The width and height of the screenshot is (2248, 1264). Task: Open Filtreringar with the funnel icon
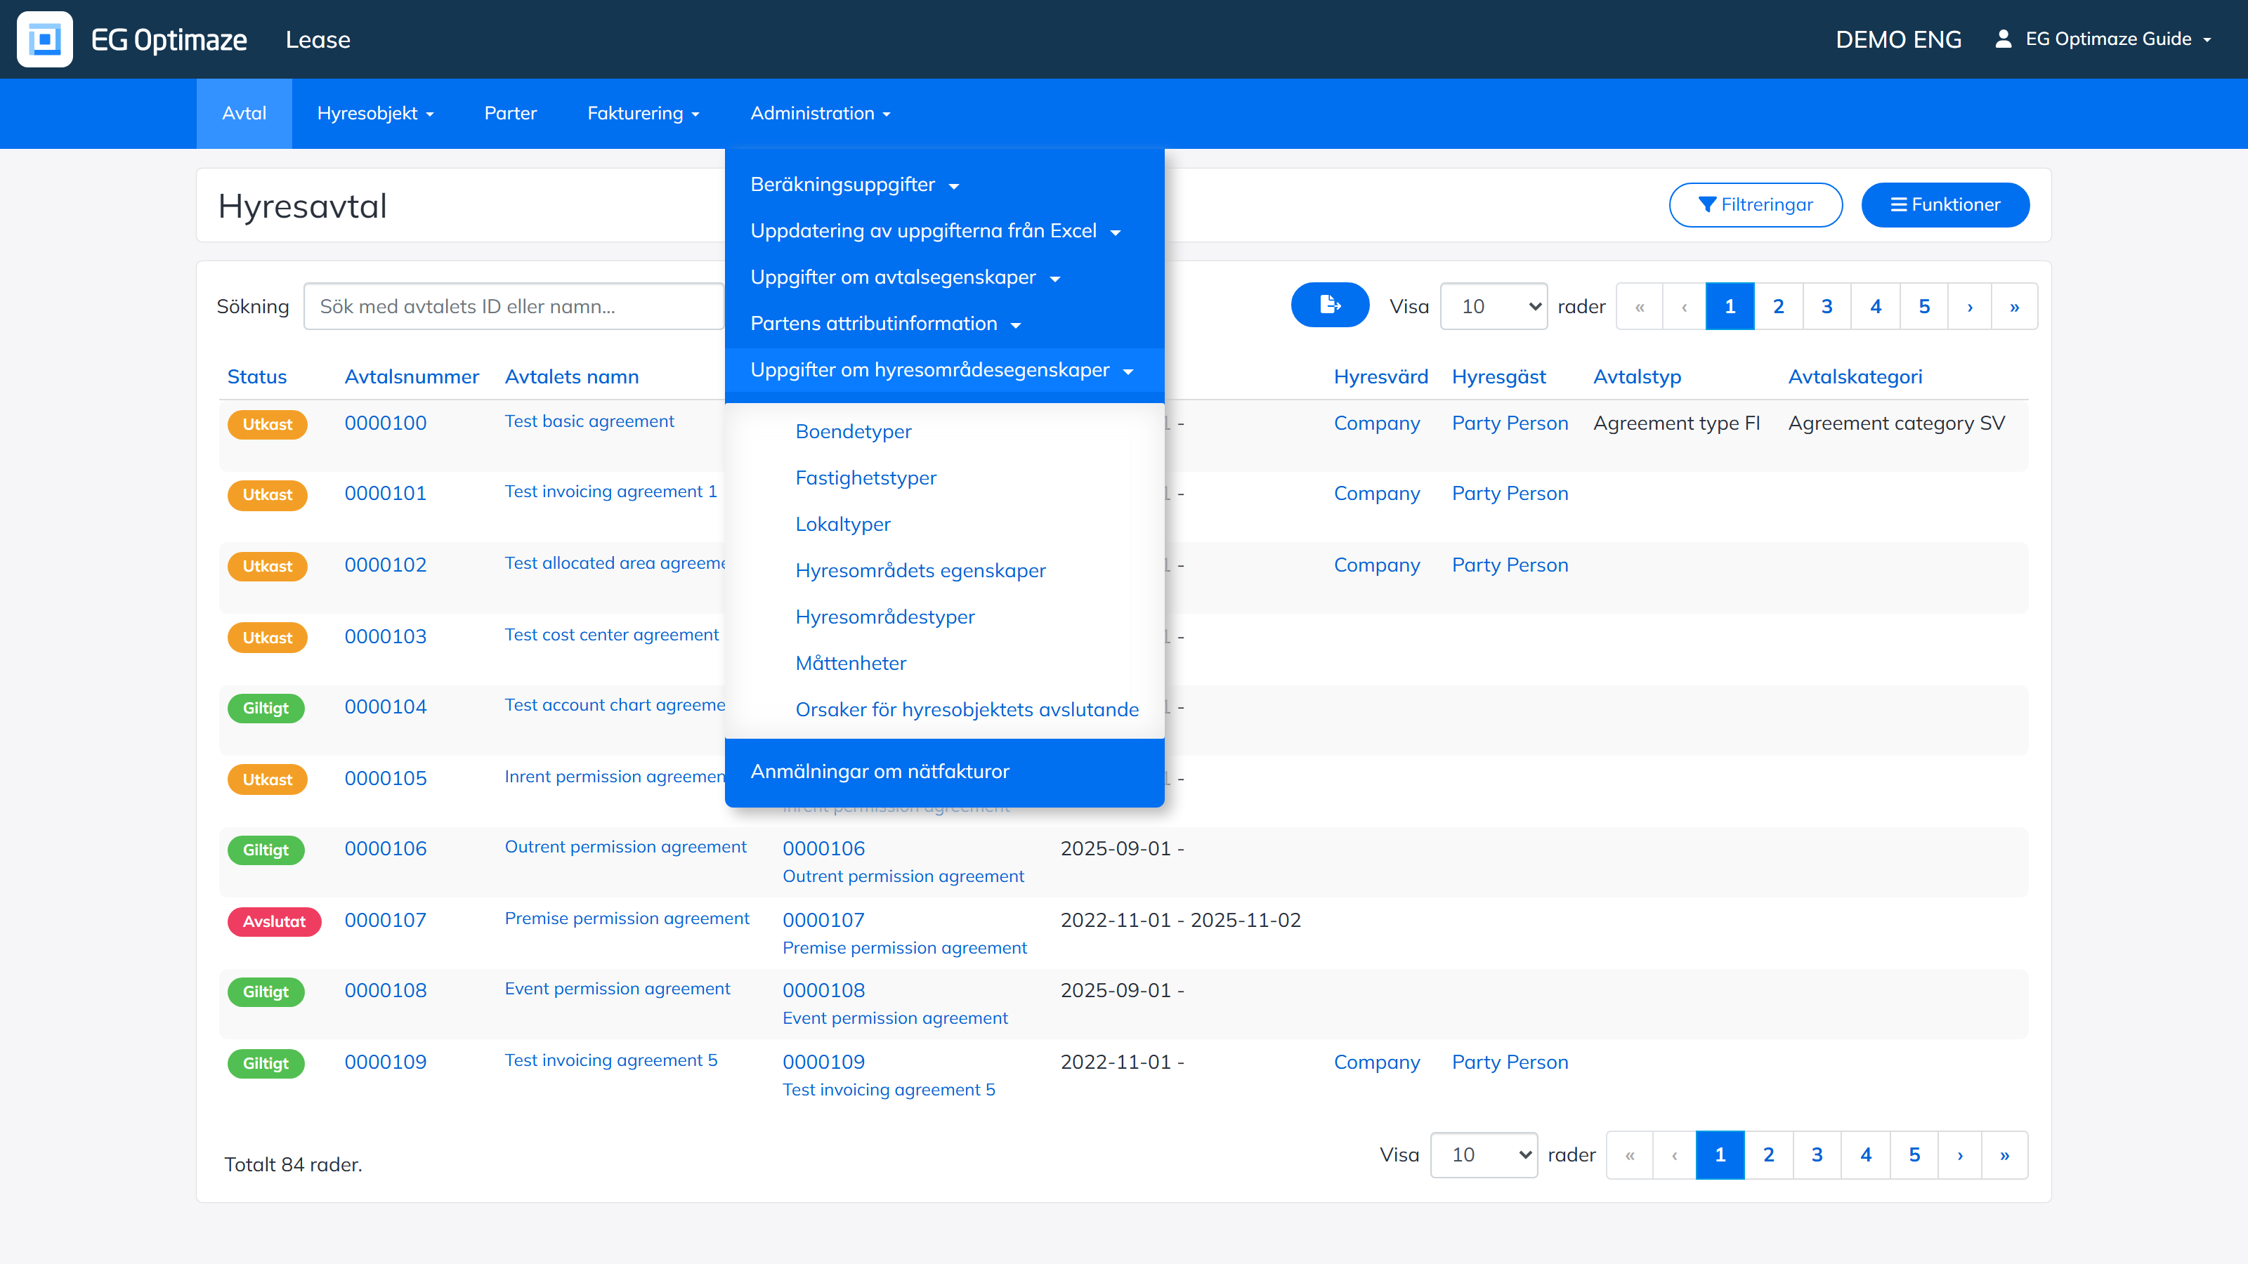click(1756, 205)
